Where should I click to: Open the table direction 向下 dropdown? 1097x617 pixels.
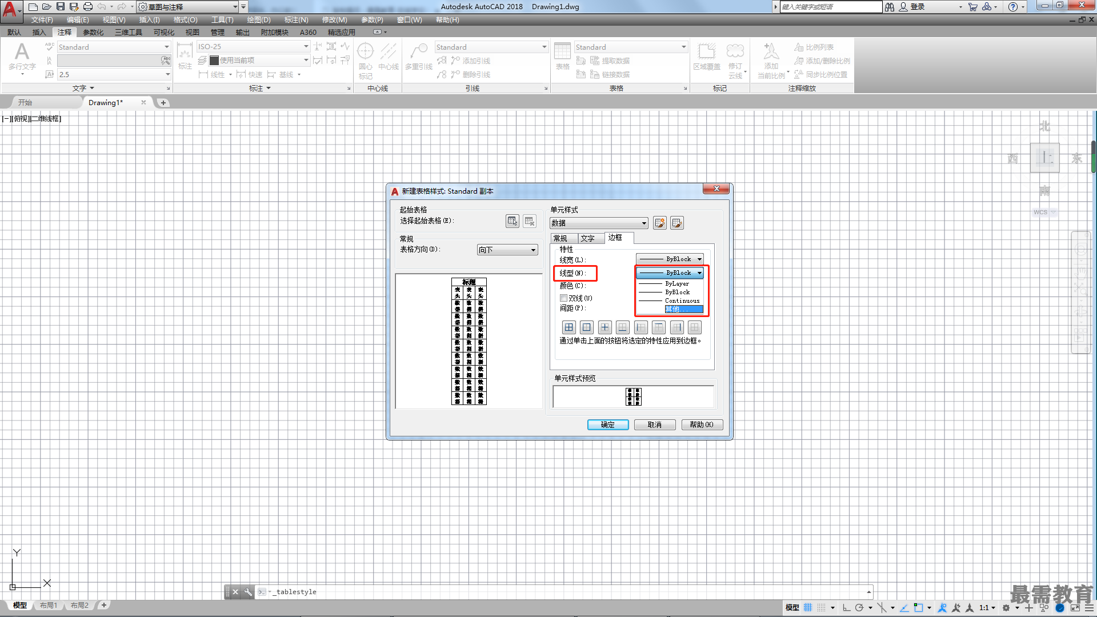coord(507,250)
